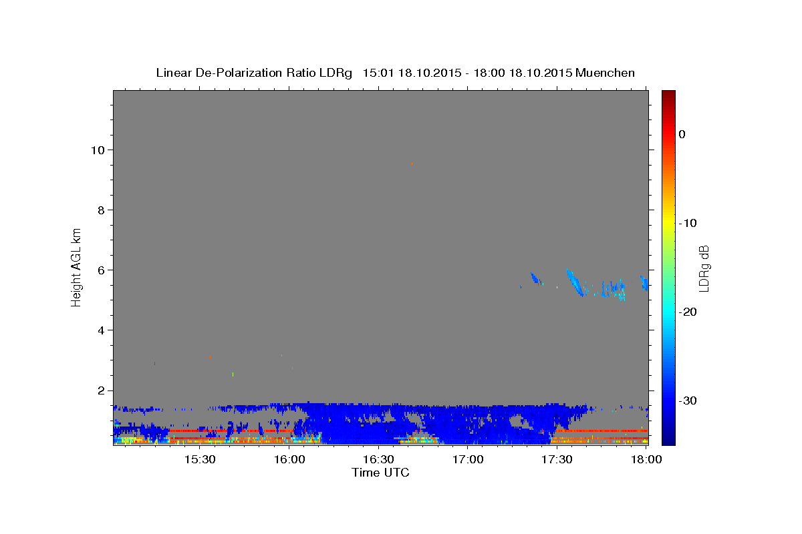Image resolution: width=802 pixels, height=534 pixels.
Task: Click the 16:30 time tick label
Action: (378, 460)
